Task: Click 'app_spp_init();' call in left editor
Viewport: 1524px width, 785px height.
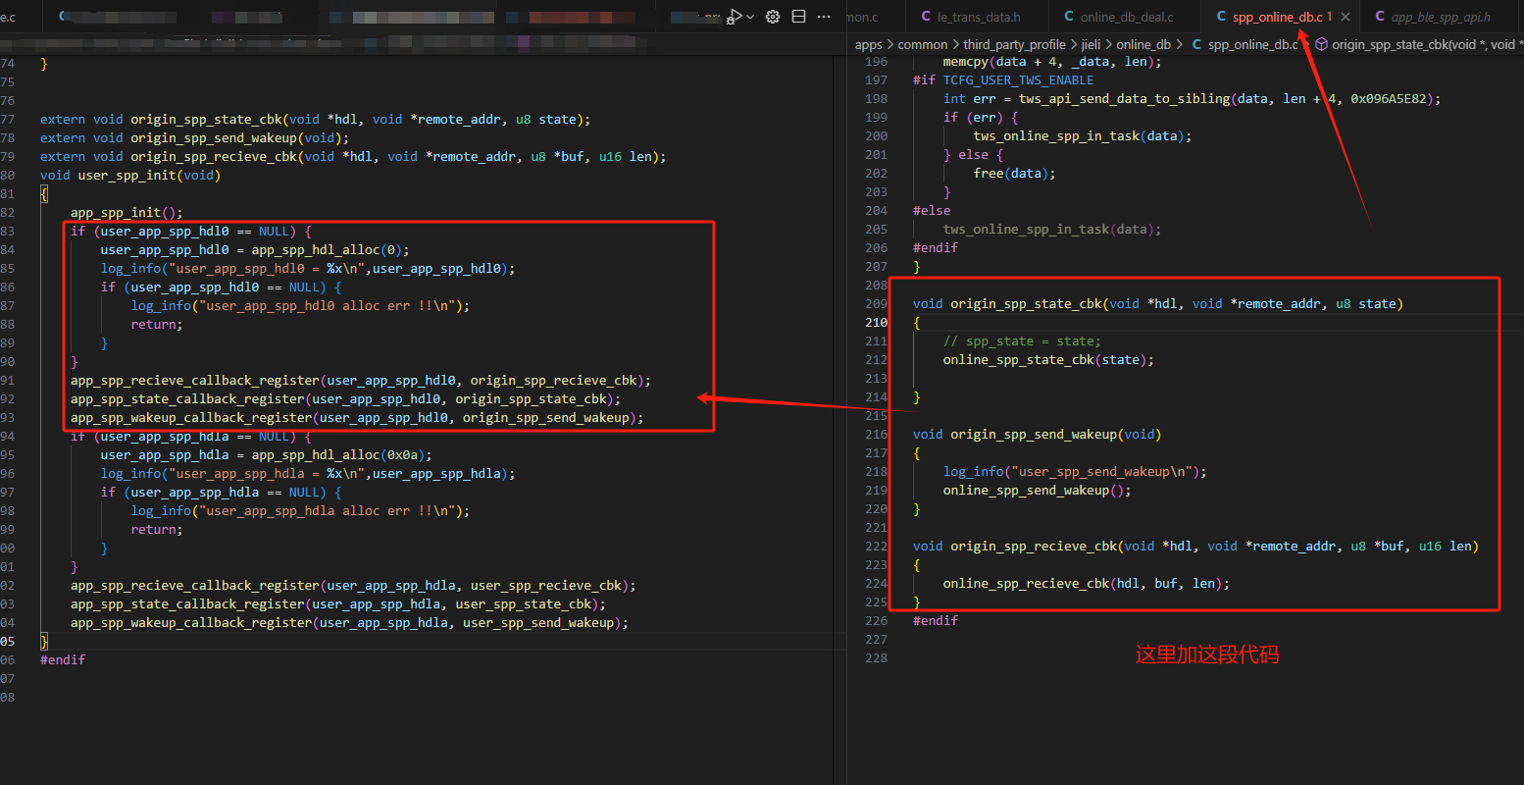Action: (x=127, y=213)
